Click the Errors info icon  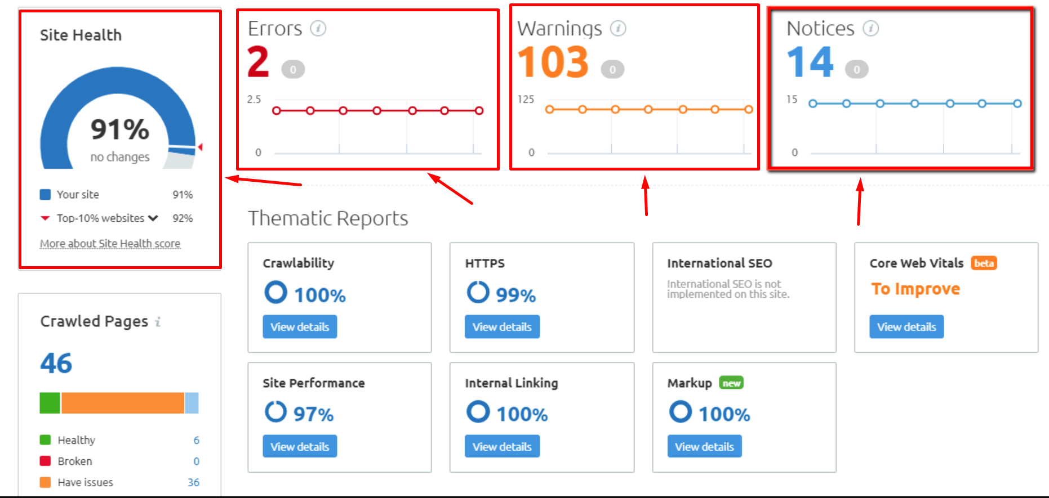[318, 28]
